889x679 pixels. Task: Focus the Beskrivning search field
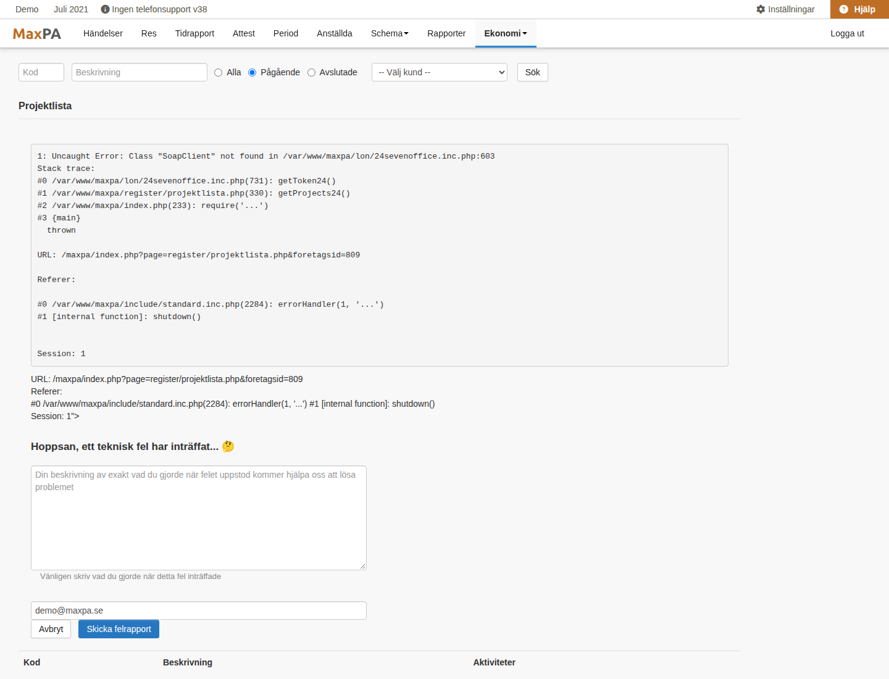[140, 72]
